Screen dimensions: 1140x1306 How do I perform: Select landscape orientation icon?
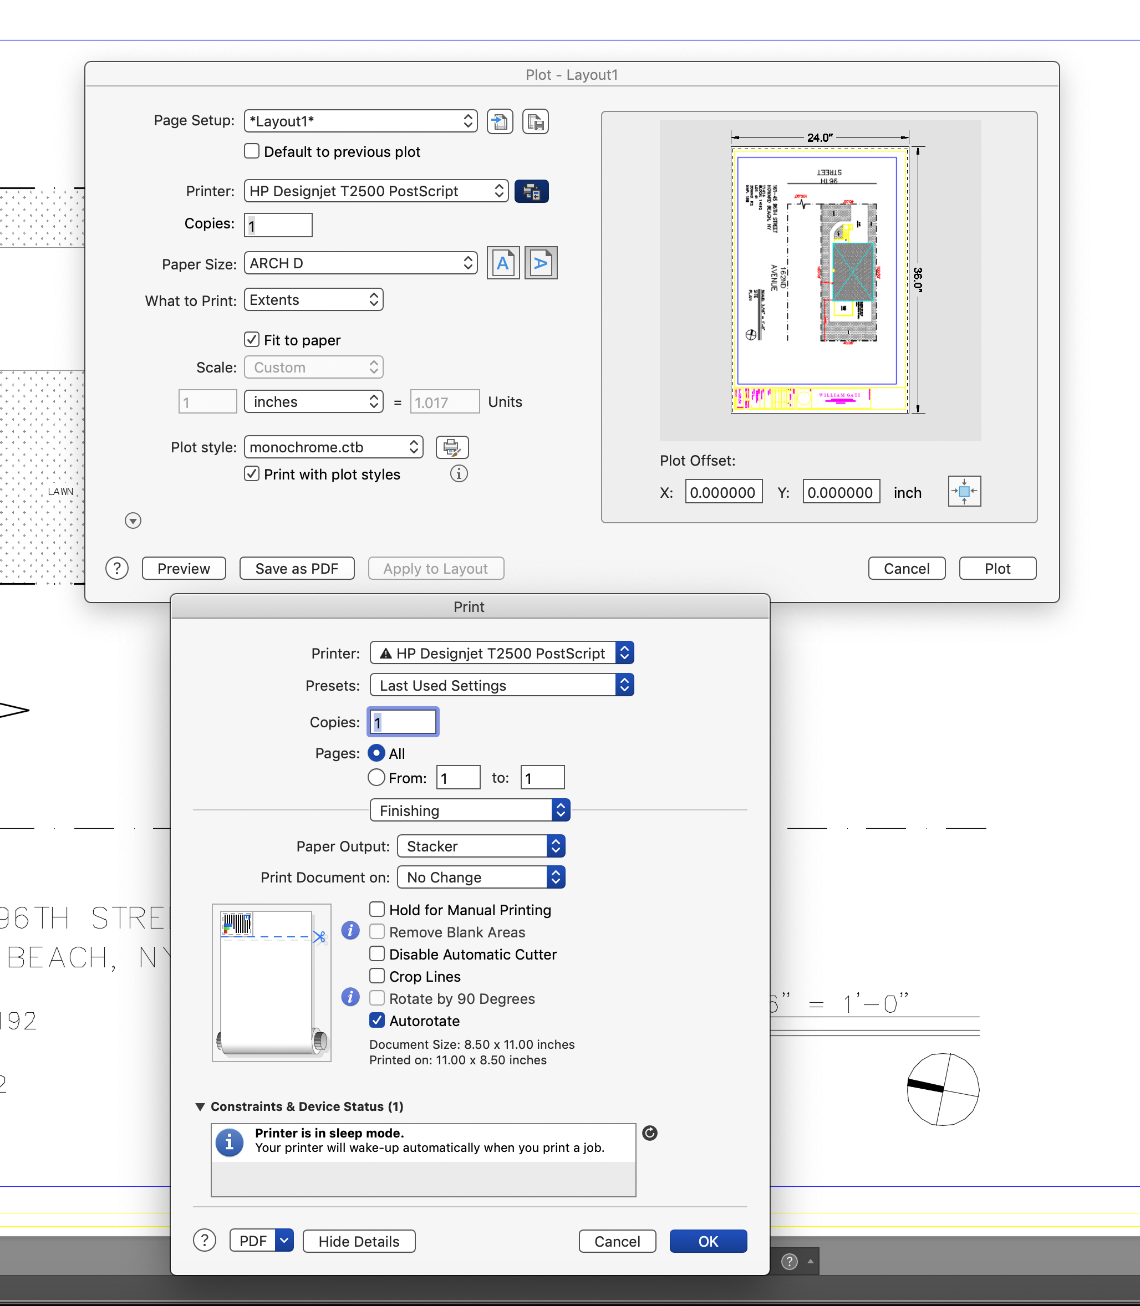coord(540,263)
